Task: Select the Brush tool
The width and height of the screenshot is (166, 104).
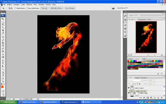Action: click(x=3, y=40)
